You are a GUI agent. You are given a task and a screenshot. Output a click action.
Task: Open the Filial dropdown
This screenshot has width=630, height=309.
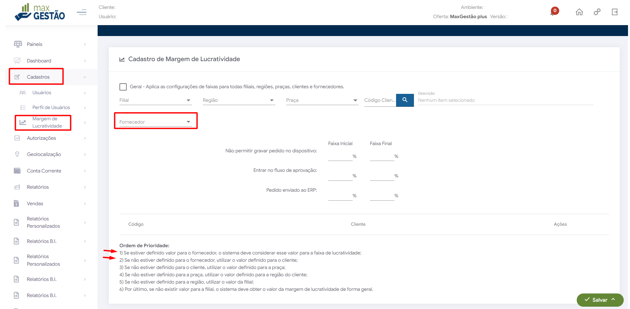(x=155, y=100)
